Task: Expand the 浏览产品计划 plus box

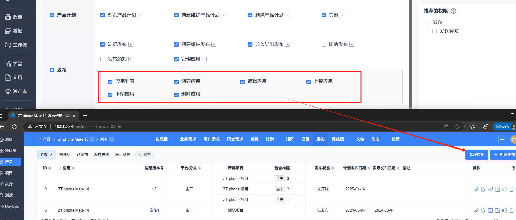Action: pos(140,15)
